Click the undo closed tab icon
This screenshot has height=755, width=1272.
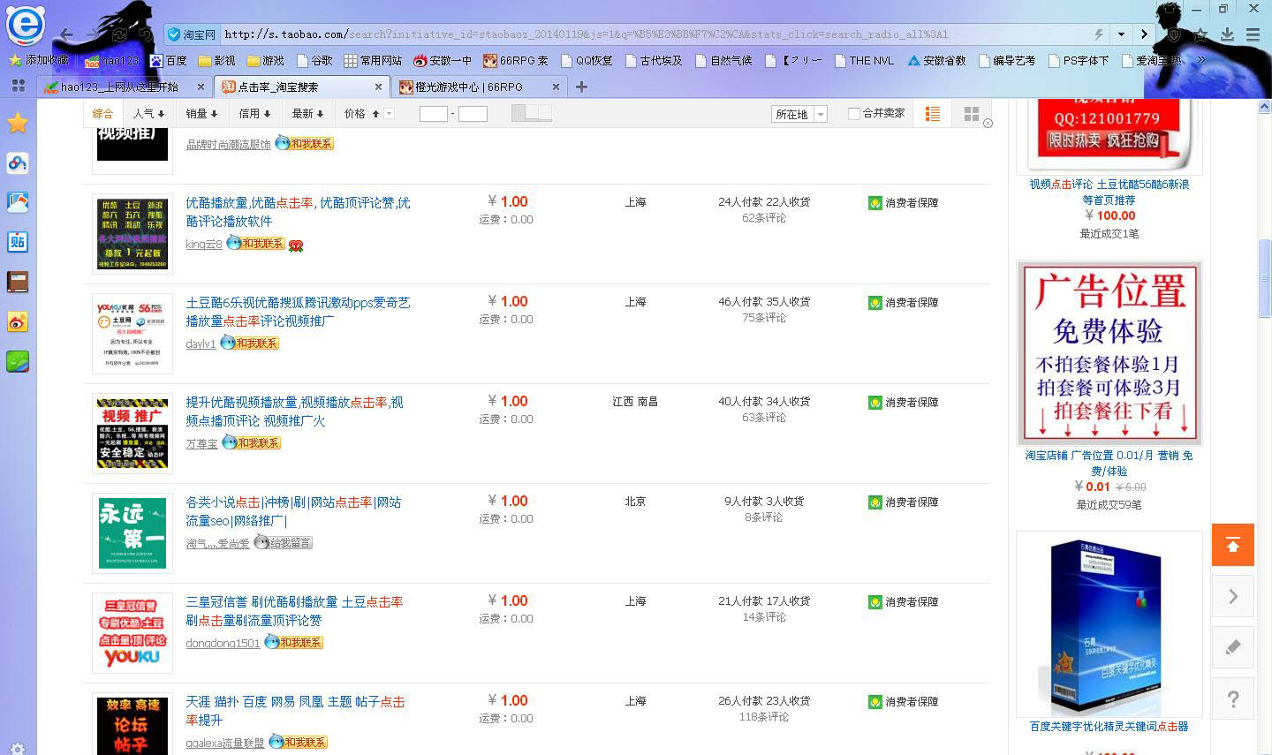(147, 34)
